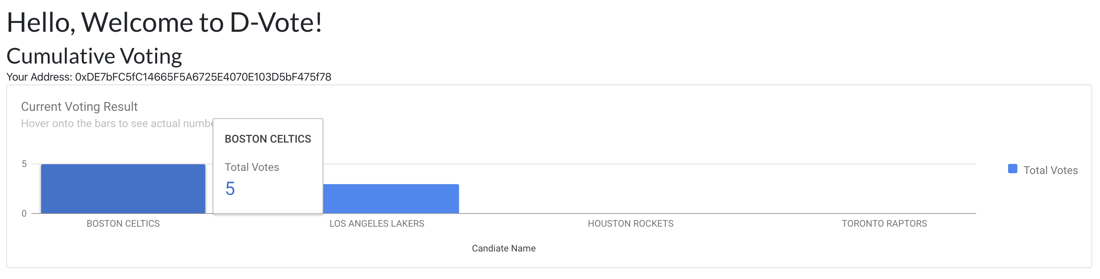The image size is (1100, 279).
Task: Click the Los Angeles Lakers vote bar
Action: tap(391, 199)
